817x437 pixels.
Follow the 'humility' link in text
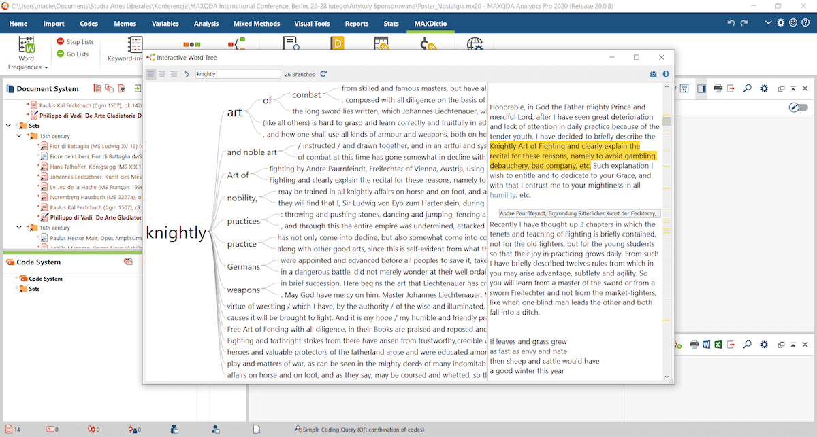coord(502,195)
